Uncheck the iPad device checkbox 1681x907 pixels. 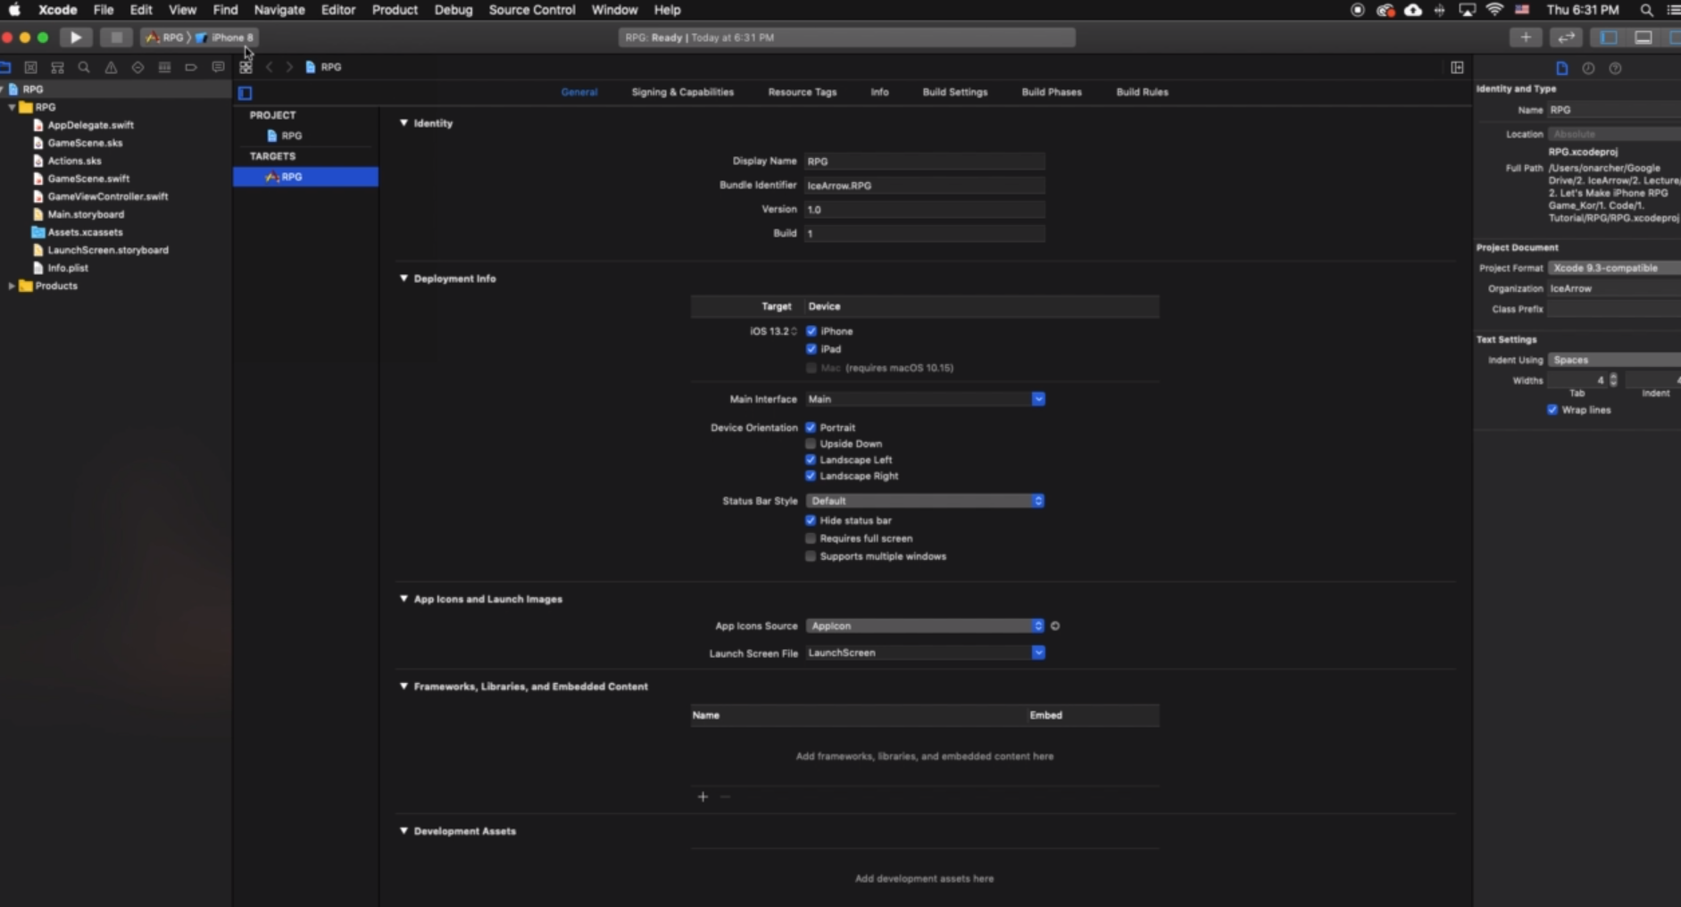(x=811, y=349)
